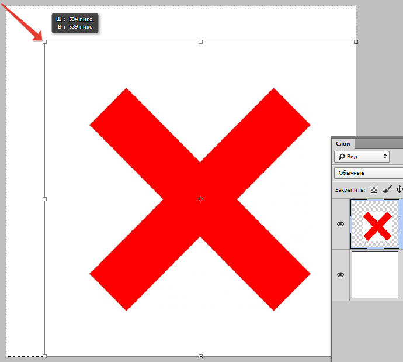Click the left-middle transform handle
Screen dimensions: 403x362
(45, 199)
